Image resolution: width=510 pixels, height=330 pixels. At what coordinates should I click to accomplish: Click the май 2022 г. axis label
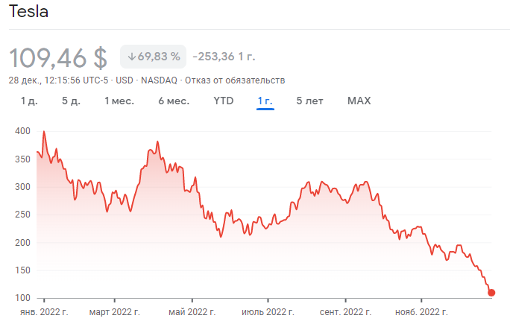tap(192, 312)
